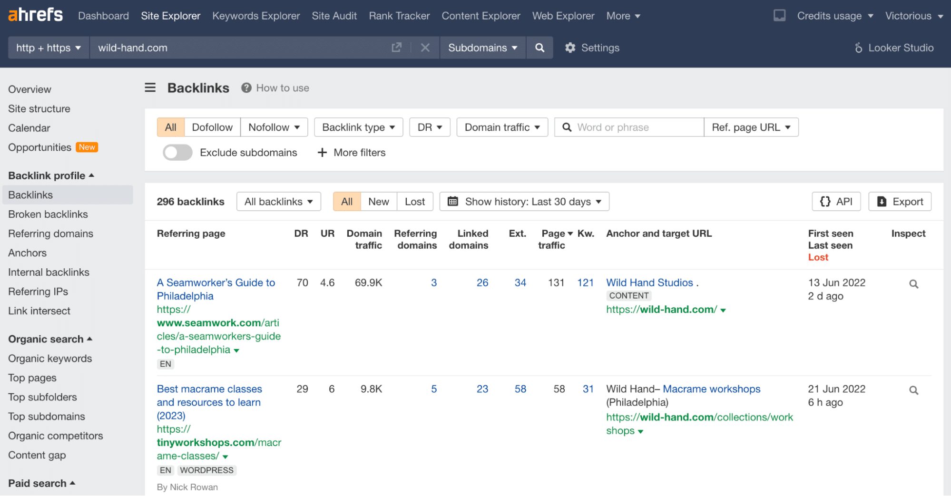Viewport: 951px width, 496px height.
Task: Click the How to use help icon
Action: tap(246, 88)
